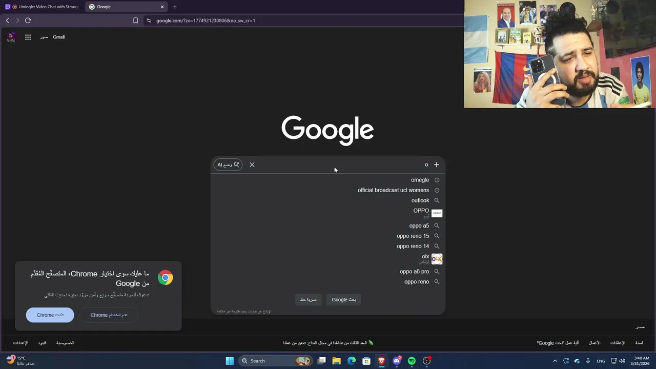Open site settings icon in address bar
This screenshot has height=369, width=656.
pyautogui.click(x=149, y=20)
